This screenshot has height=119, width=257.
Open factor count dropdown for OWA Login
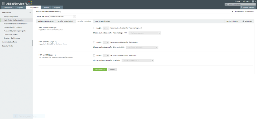[106, 42]
